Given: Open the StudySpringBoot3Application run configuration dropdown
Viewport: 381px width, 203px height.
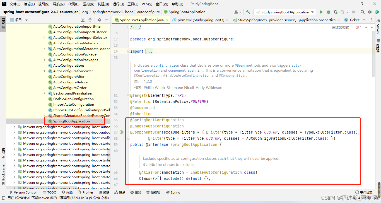Looking at the screenshot, I should pyautogui.click(x=285, y=12).
